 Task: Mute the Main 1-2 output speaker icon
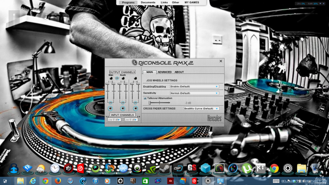pyautogui.click(x=110, y=109)
